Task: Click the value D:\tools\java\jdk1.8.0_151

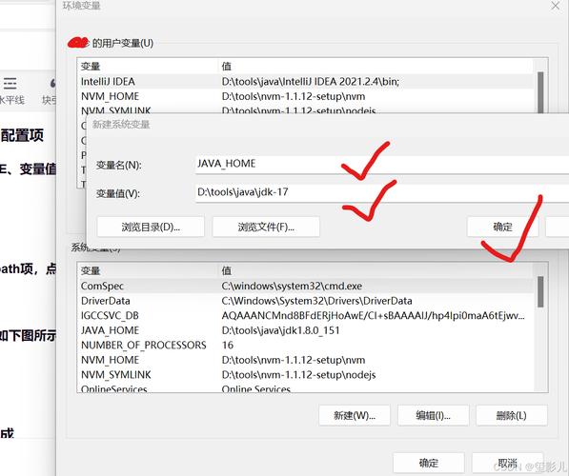Action: 280,330
